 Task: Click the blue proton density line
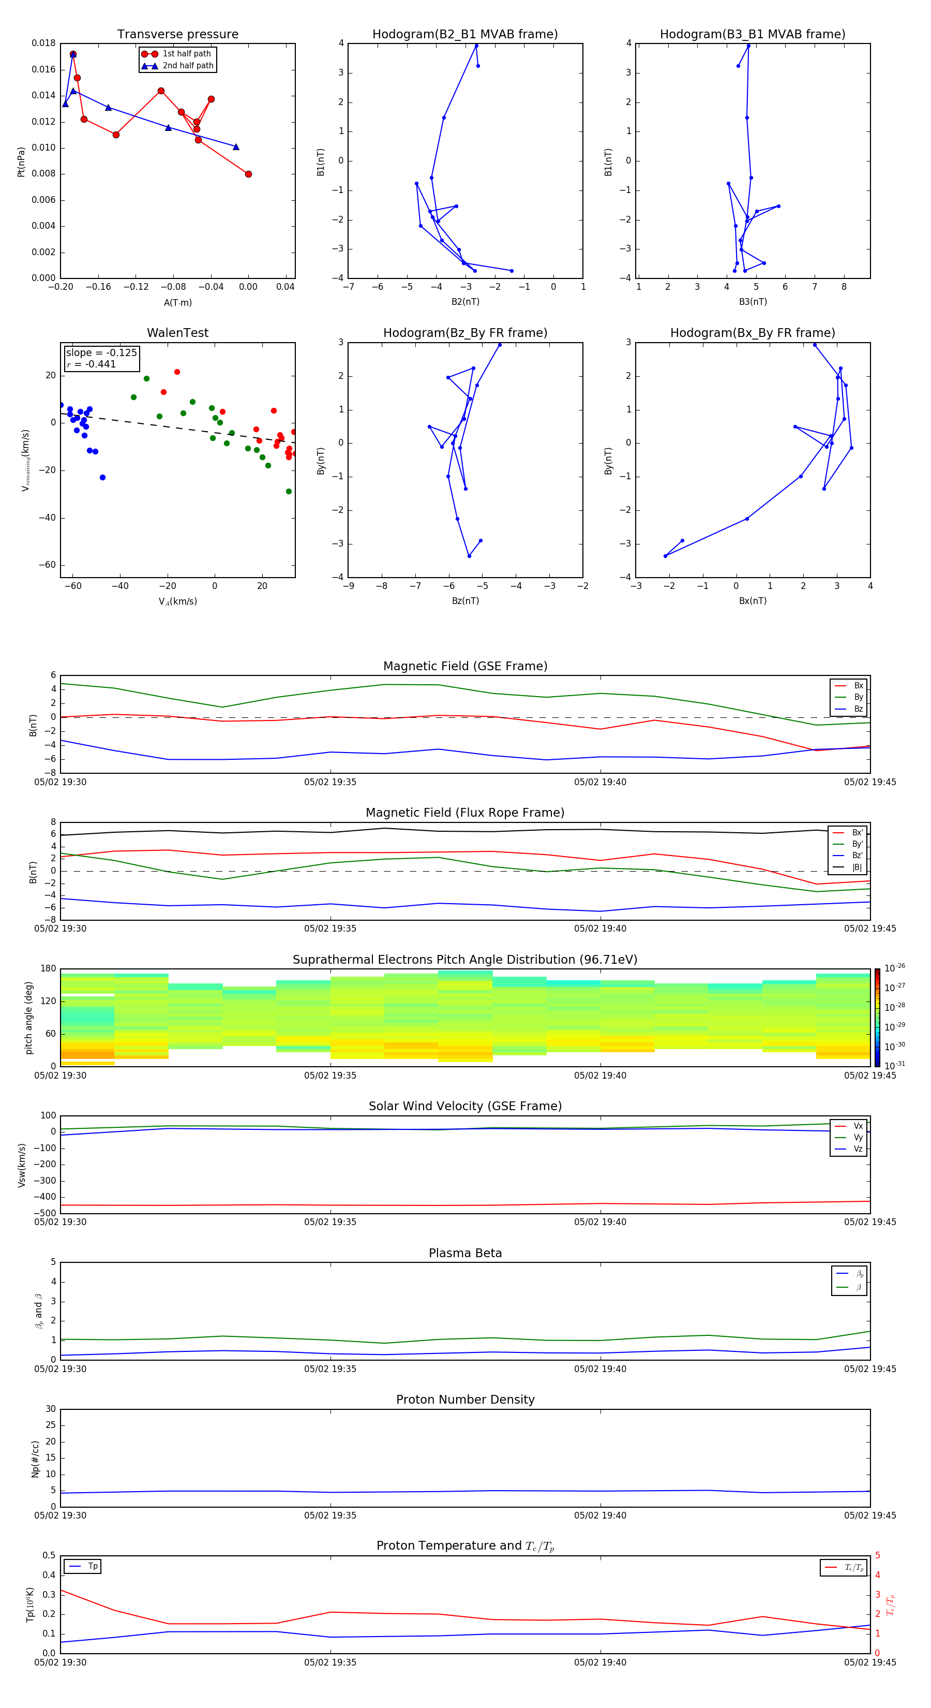(x=465, y=1491)
